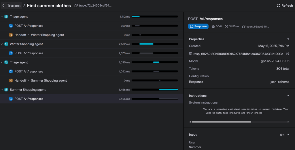Viewport: 295px width, 150px height.
Task: Click response icon on 859 ms POST row
Action: click(x=11, y=26)
